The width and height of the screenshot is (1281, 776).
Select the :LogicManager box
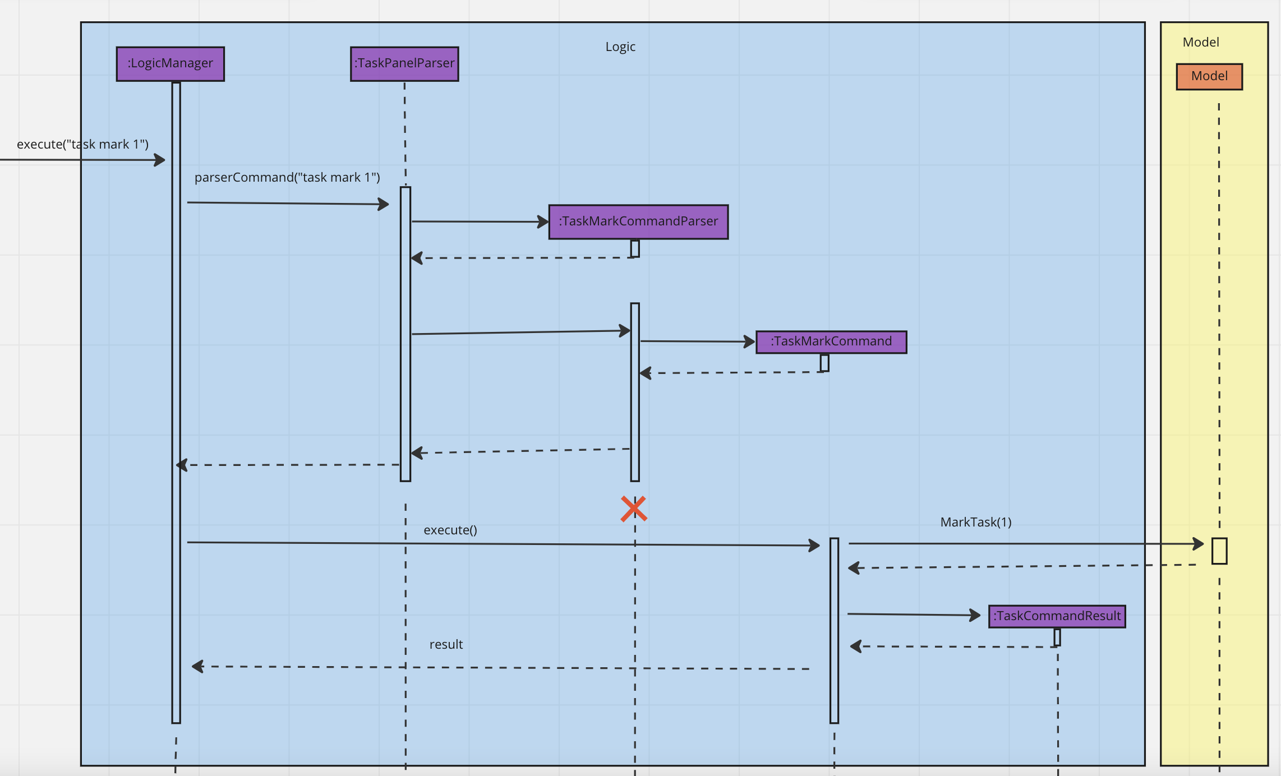click(171, 64)
